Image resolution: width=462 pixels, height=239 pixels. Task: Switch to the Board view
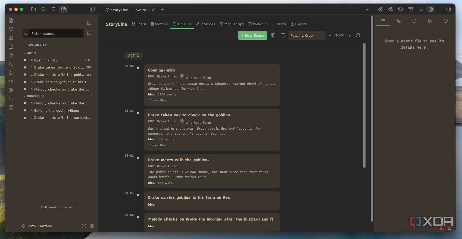click(x=139, y=24)
